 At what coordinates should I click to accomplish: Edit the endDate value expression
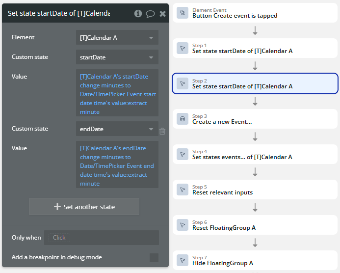pyautogui.click(x=117, y=164)
